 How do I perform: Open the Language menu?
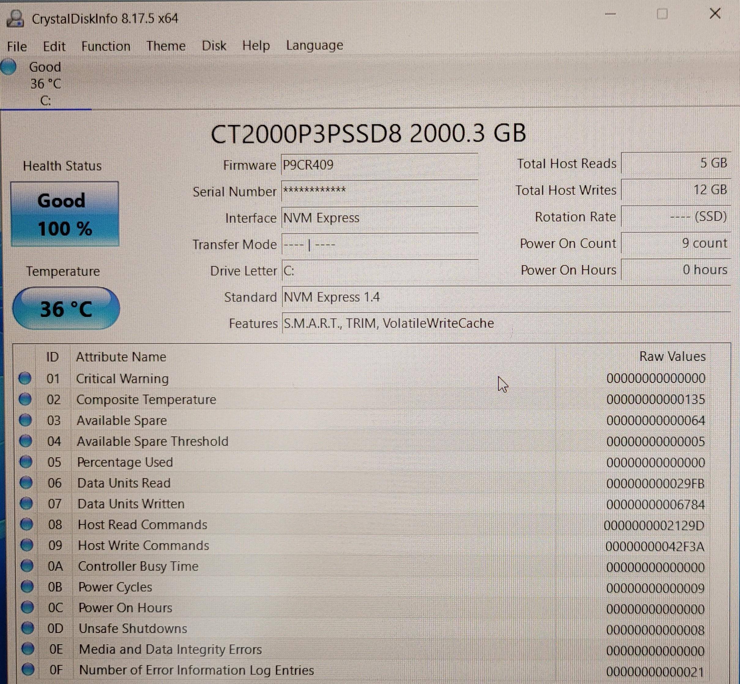click(314, 45)
